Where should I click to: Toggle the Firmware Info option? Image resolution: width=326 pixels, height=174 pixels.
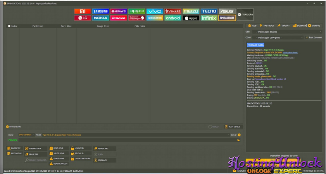(x=7, y=126)
